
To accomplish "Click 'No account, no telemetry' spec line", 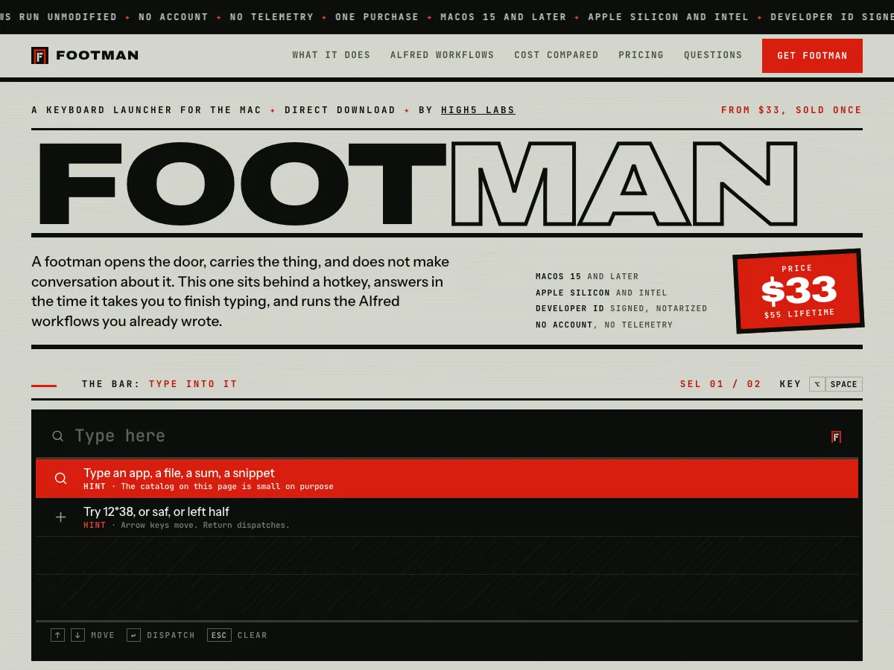I will (604, 325).
